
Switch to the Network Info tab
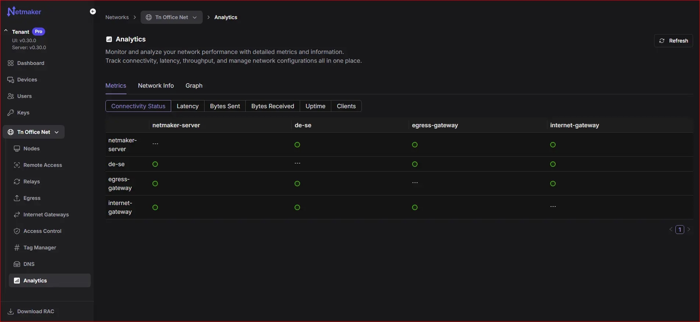click(x=156, y=85)
